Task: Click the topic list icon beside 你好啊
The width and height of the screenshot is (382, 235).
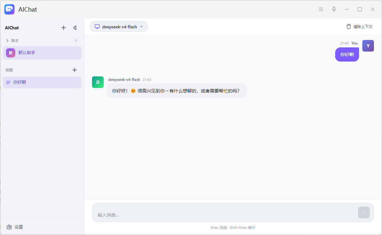Action: pyautogui.click(x=8, y=83)
